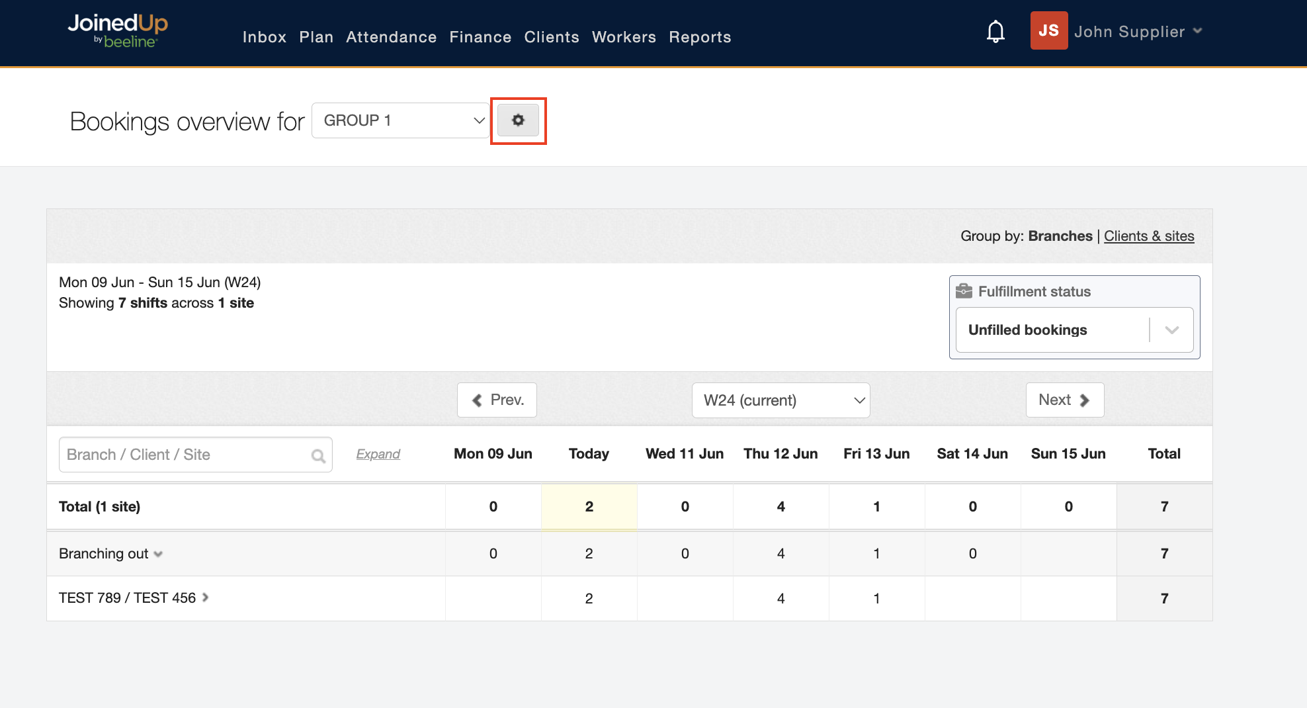1307x708 pixels.
Task: Open the W24 (current) week selector
Action: [780, 400]
